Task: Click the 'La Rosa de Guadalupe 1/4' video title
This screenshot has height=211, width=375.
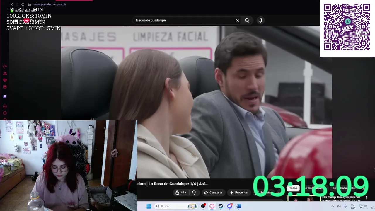Action: click(172, 184)
